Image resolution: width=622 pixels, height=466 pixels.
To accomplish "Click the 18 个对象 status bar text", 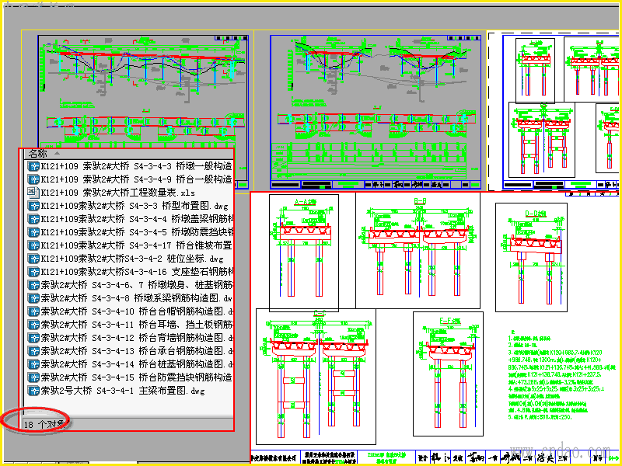I will tap(44, 424).
